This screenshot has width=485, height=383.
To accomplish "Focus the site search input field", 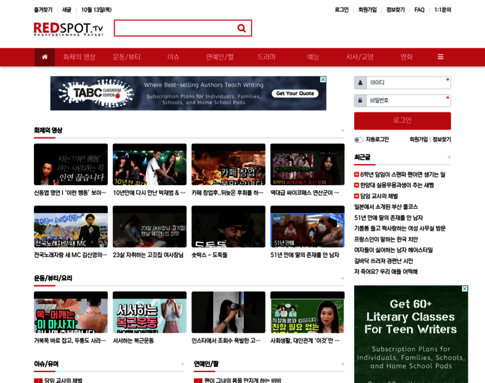I will (175, 28).
